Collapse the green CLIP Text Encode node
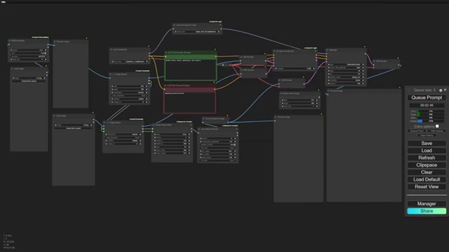Screen dimensions: 449x252 click(x=166, y=52)
